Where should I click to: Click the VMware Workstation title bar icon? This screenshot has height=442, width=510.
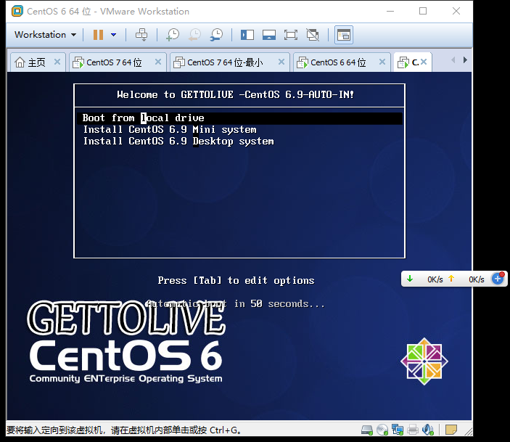pyautogui.click(x=17, y=11)
